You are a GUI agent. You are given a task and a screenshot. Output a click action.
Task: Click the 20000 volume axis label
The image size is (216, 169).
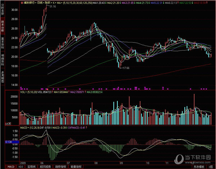point(14,97)
